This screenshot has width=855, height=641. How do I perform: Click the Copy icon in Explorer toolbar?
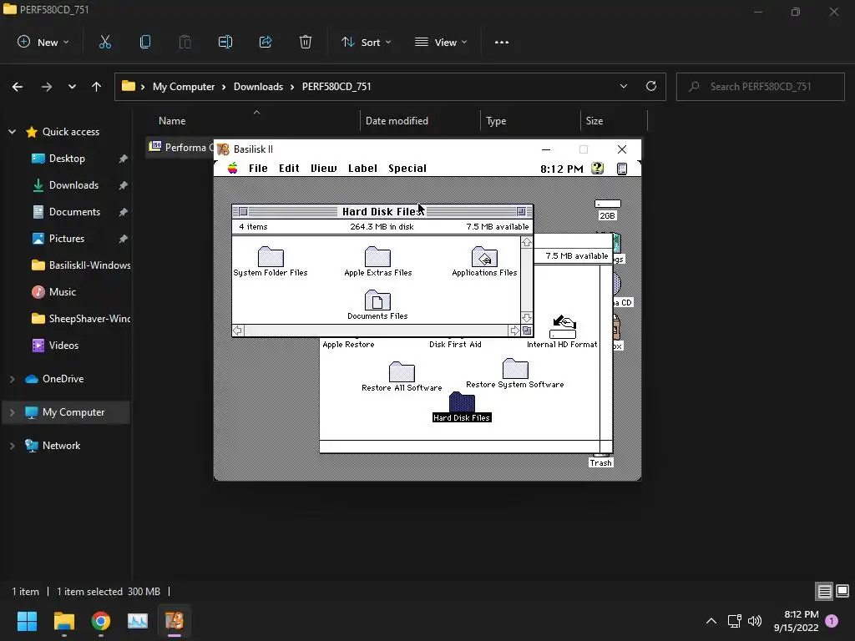(145, 42)
